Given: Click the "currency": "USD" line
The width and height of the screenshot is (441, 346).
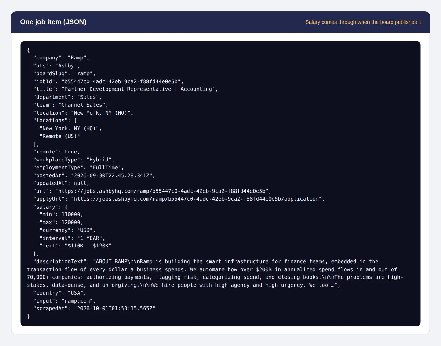Looking at the screenshot, I should (67, 230).
